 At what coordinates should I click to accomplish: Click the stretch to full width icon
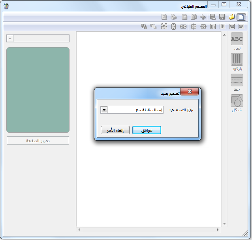point(183,27)
